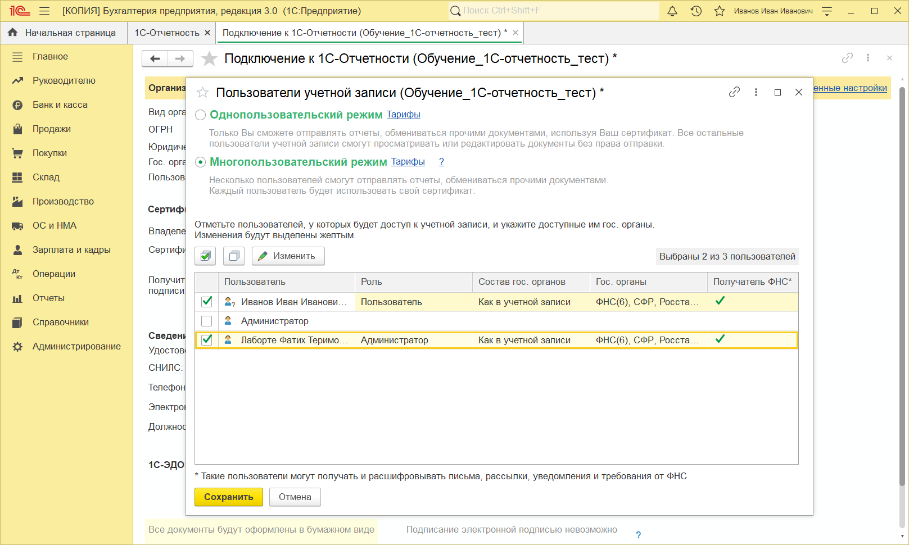Select Многопользовательский режим radio button
The image size is (909, 545).
pyautogui.click(x=200, y=162)
